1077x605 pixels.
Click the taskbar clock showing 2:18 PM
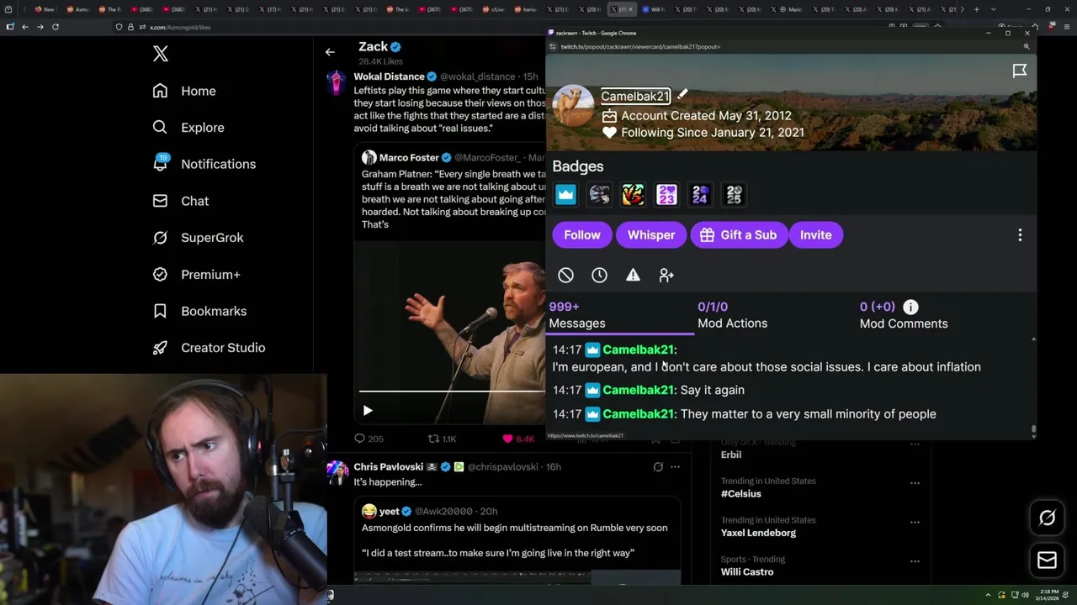coord(1048,595)
